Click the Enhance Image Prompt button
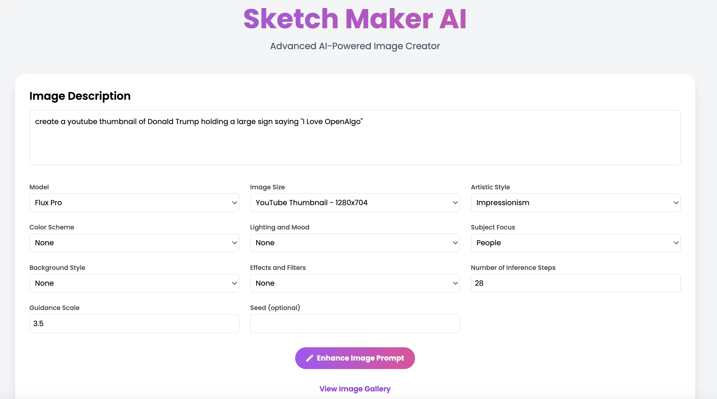 pyautogui.click(x=355, y=358)
